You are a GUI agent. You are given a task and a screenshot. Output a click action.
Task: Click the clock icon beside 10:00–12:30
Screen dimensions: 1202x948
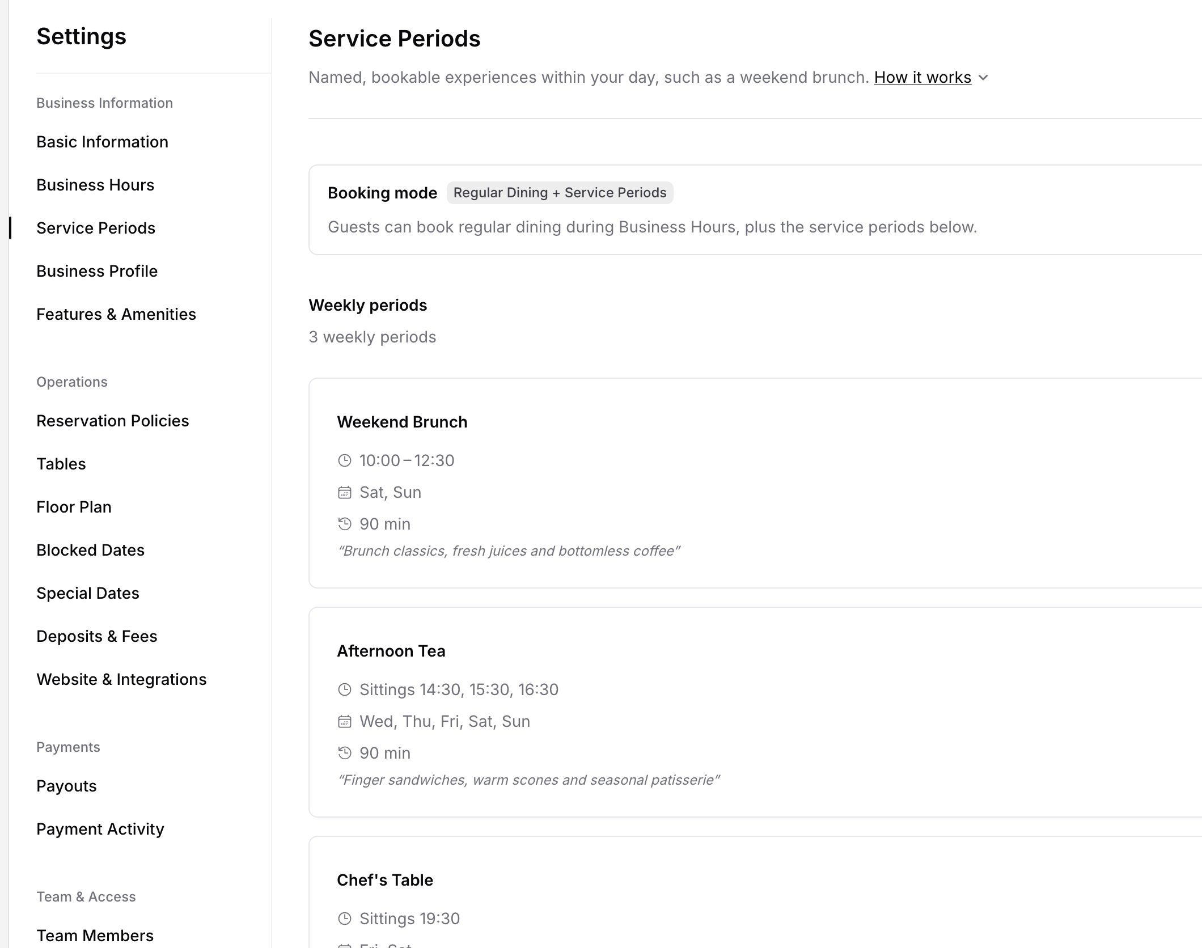345,460
